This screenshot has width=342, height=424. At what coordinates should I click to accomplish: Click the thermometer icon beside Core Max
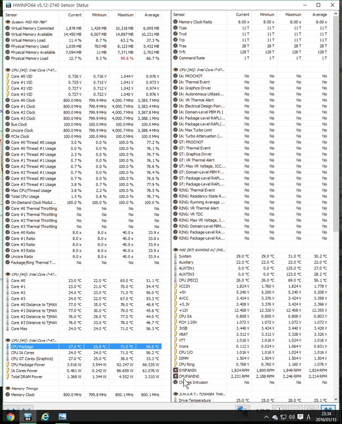[x=8, y=328]
